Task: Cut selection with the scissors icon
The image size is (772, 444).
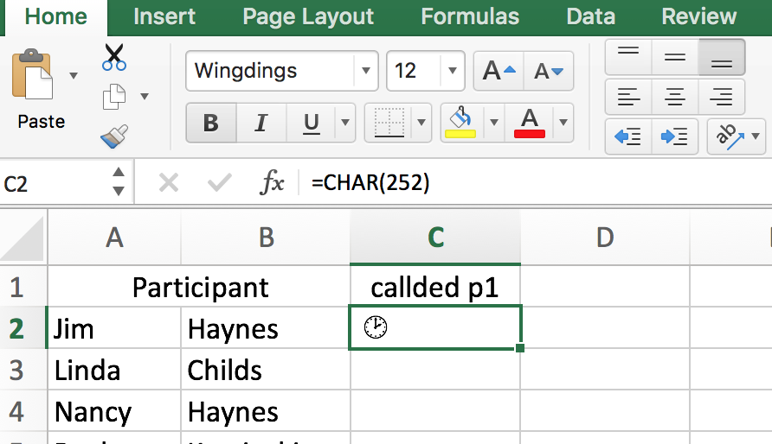Action: coord(114,58)
